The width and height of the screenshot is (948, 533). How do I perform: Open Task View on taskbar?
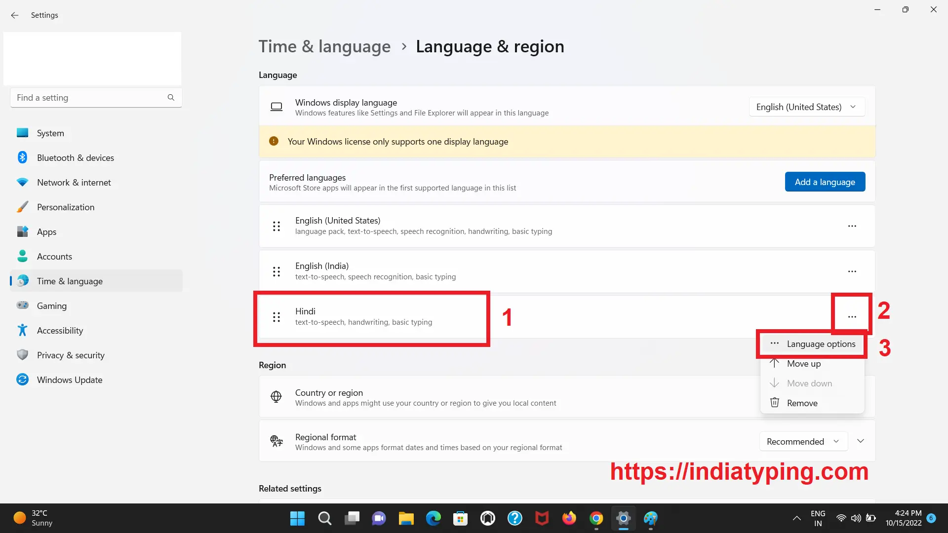pyautogui.click(x=352, y=518)
